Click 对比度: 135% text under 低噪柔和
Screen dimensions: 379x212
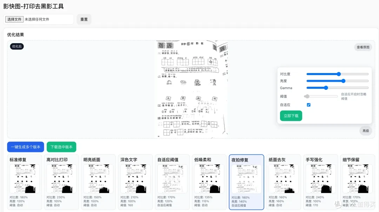(x=203, y=197)
